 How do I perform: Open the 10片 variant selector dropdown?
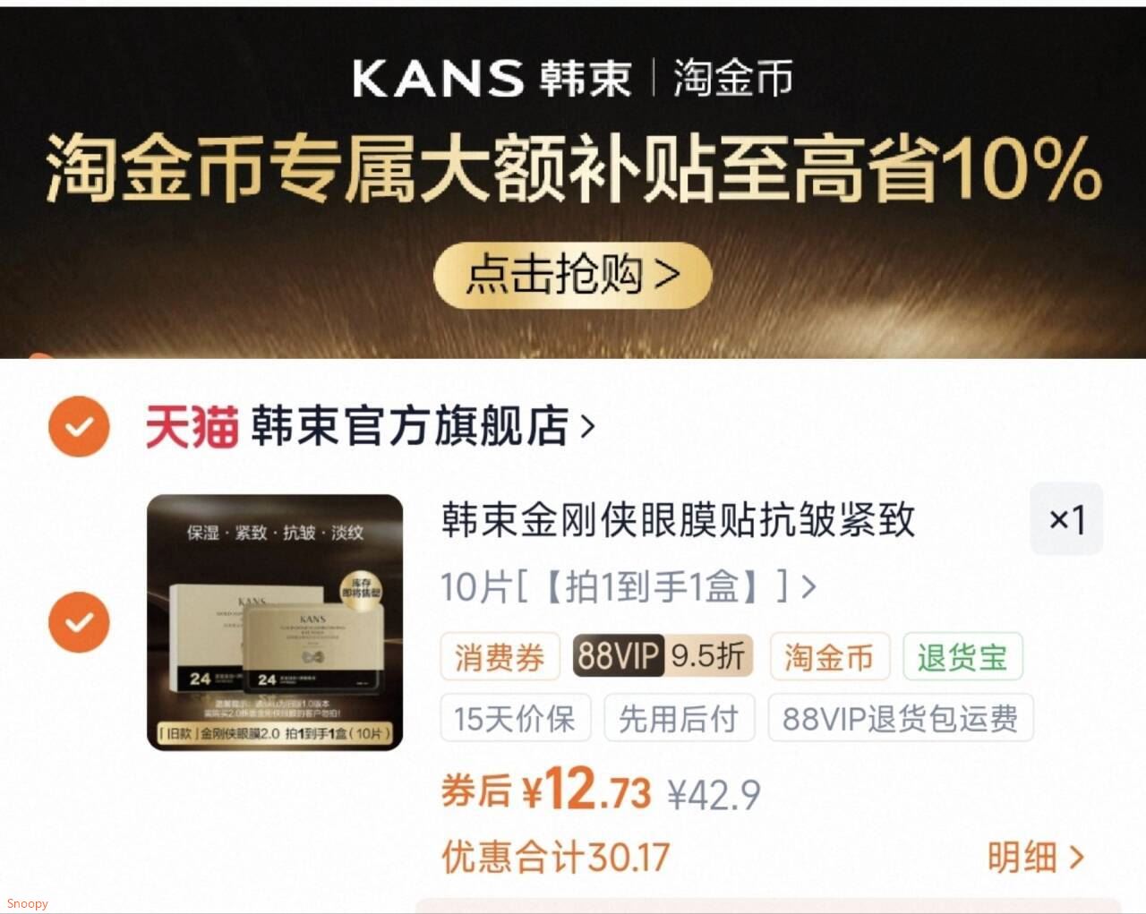pos(629,587)
